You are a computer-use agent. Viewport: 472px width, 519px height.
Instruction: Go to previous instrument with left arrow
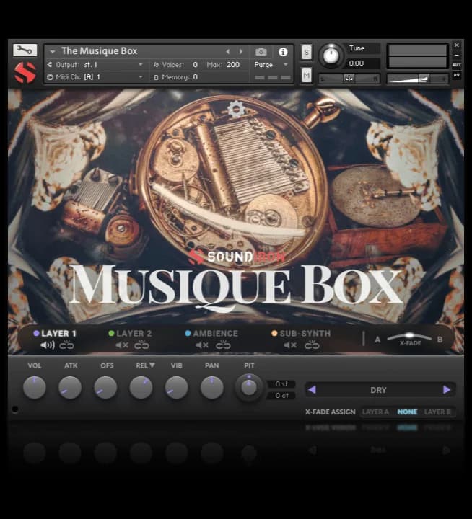point(228,52)
